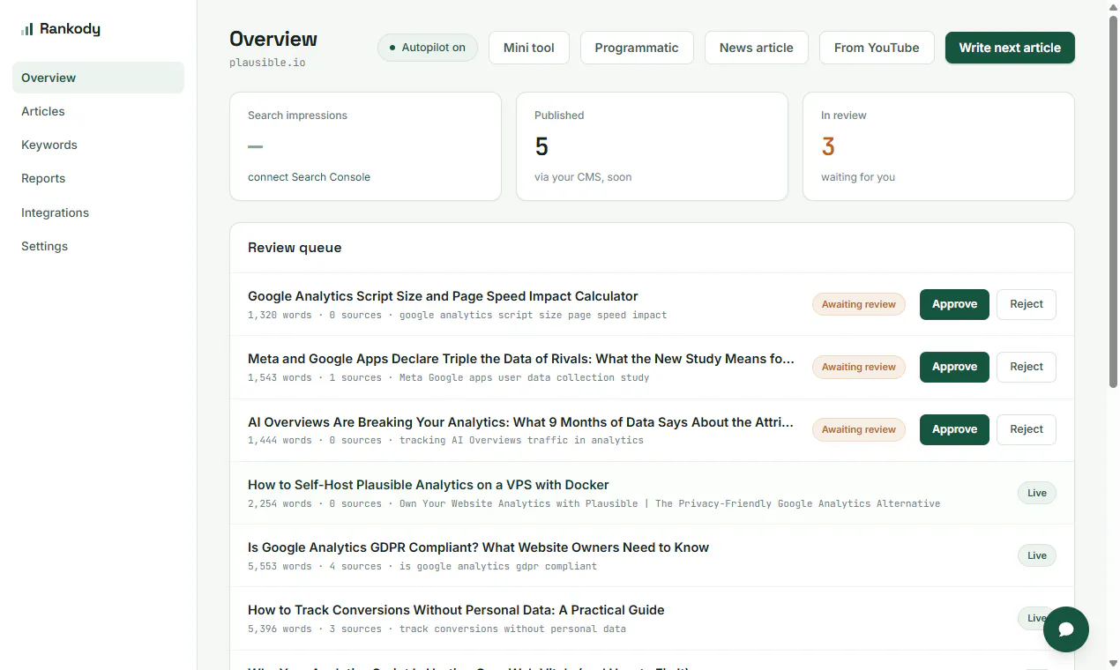1120x670 pixels.
Task: Click the Review queue heading
Action: tap(295, 248)
